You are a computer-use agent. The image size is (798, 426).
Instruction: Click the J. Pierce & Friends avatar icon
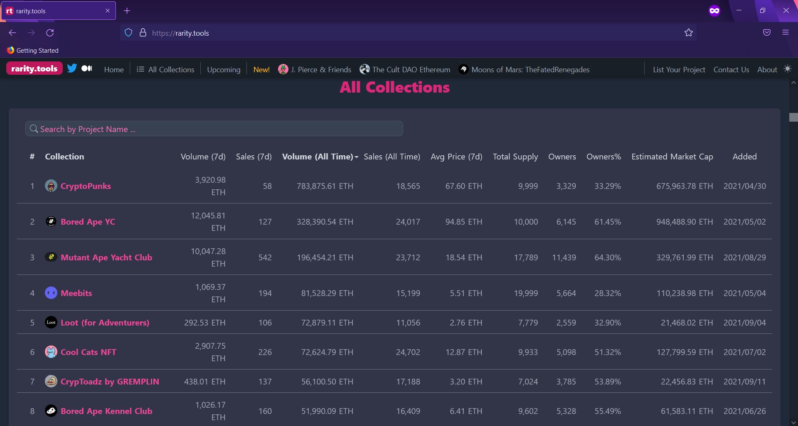click(283, 69)
